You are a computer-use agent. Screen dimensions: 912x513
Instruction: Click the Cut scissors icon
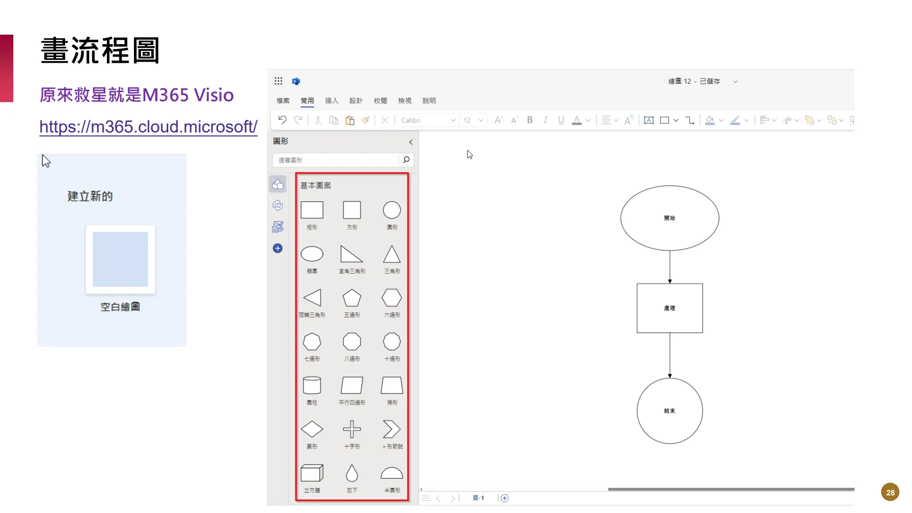318,120
